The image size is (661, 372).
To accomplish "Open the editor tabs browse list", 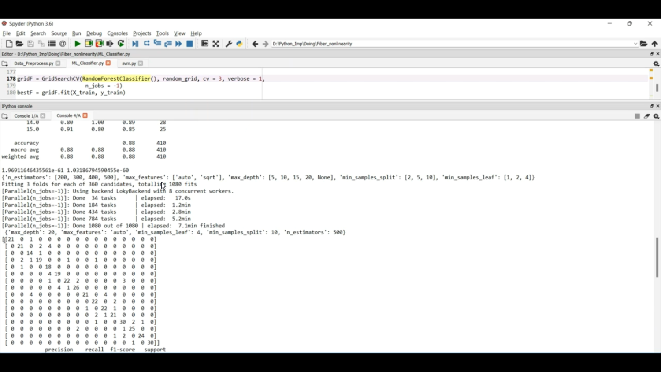I will tap(5, 63).
